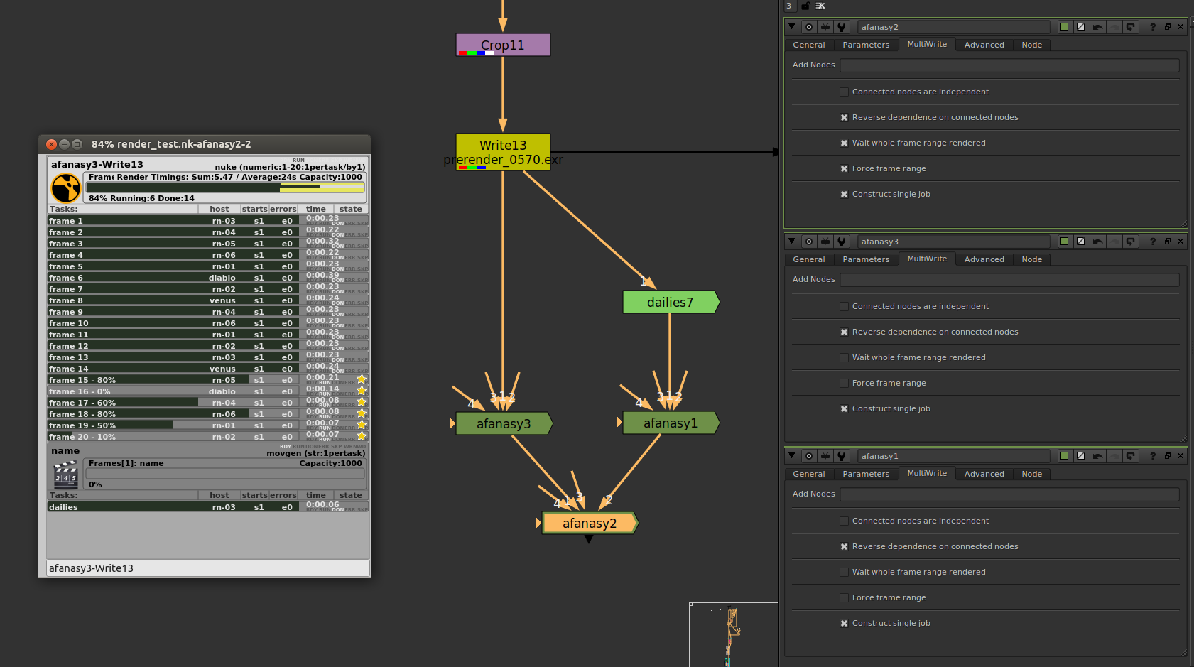Screen dimensions: 1194x667
Task: Click afanasy2 panel's green tile color swatch
Action: click(1064, 27)
